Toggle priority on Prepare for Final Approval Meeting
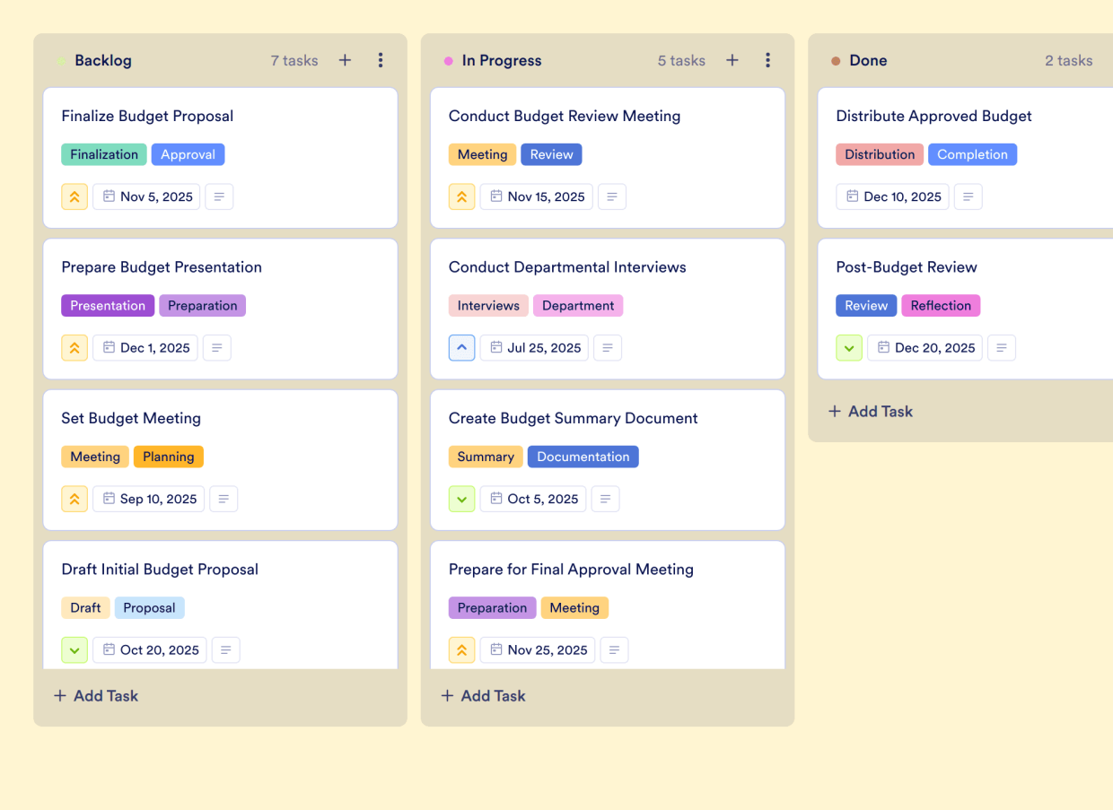This screenshot has width=1113, height=810. (461, 649)
